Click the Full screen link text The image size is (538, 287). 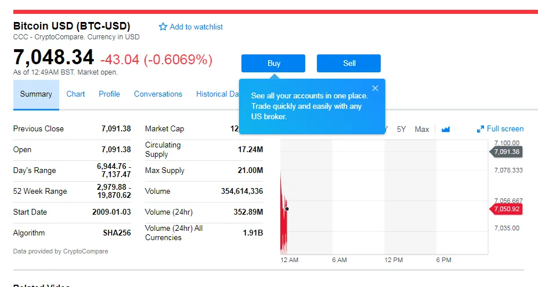coord(505,128)
